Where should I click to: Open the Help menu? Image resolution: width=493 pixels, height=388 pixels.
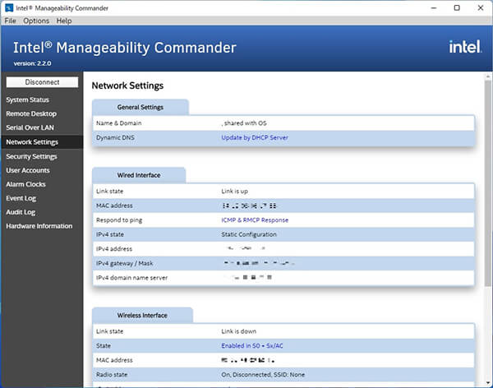point(64,21)
